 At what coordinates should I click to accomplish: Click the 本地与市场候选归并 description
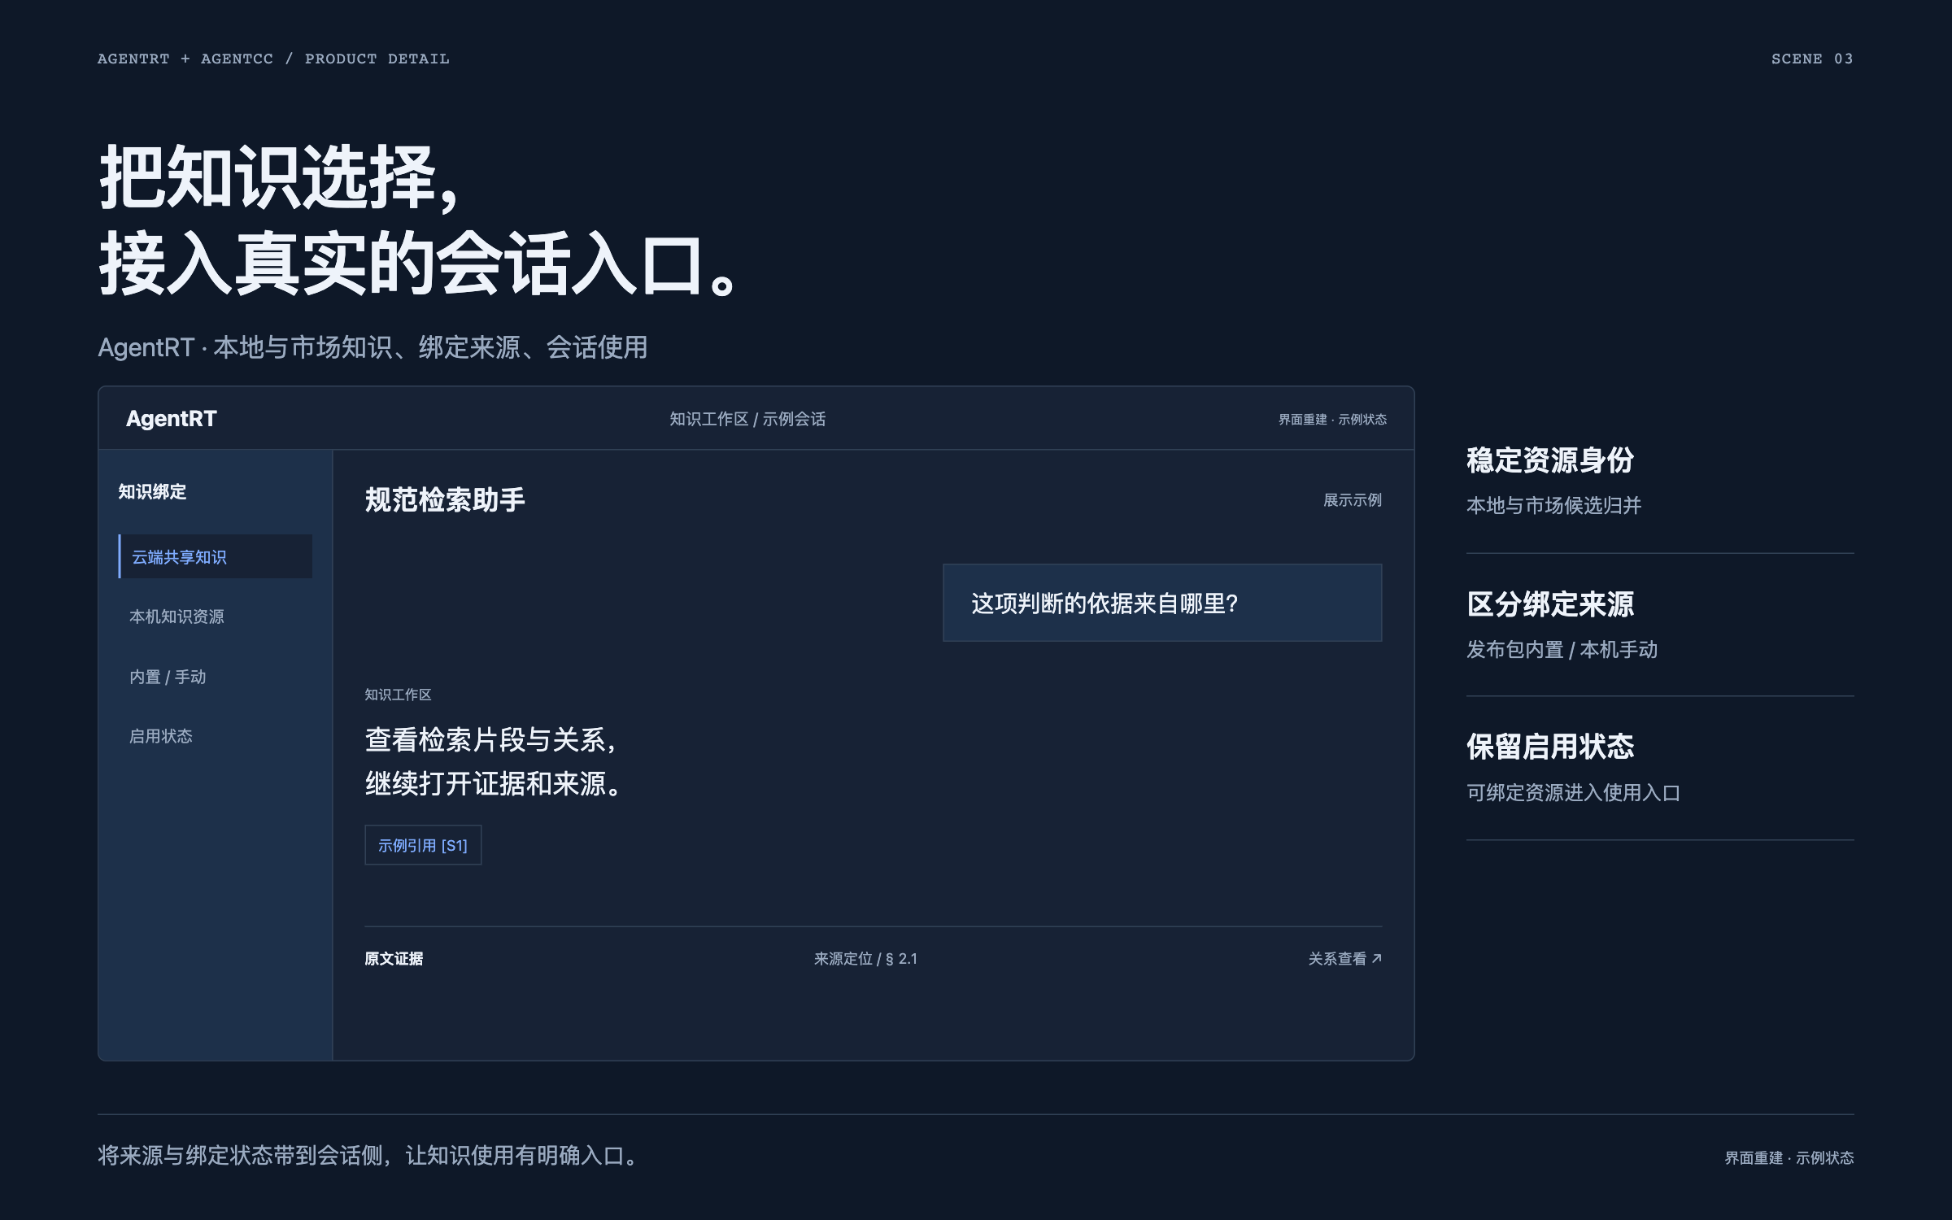1553,505
